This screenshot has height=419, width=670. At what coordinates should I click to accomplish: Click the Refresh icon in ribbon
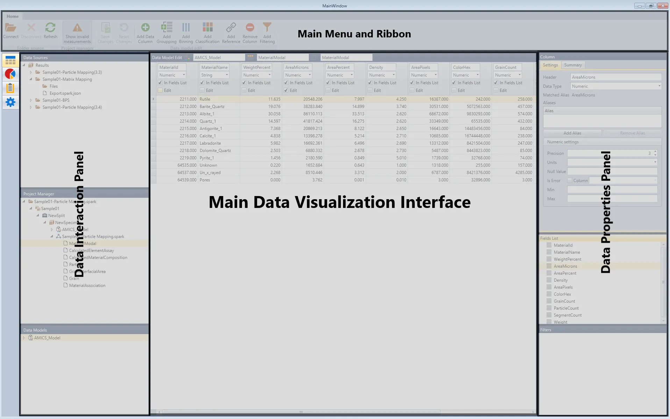[x=50, y=28]
